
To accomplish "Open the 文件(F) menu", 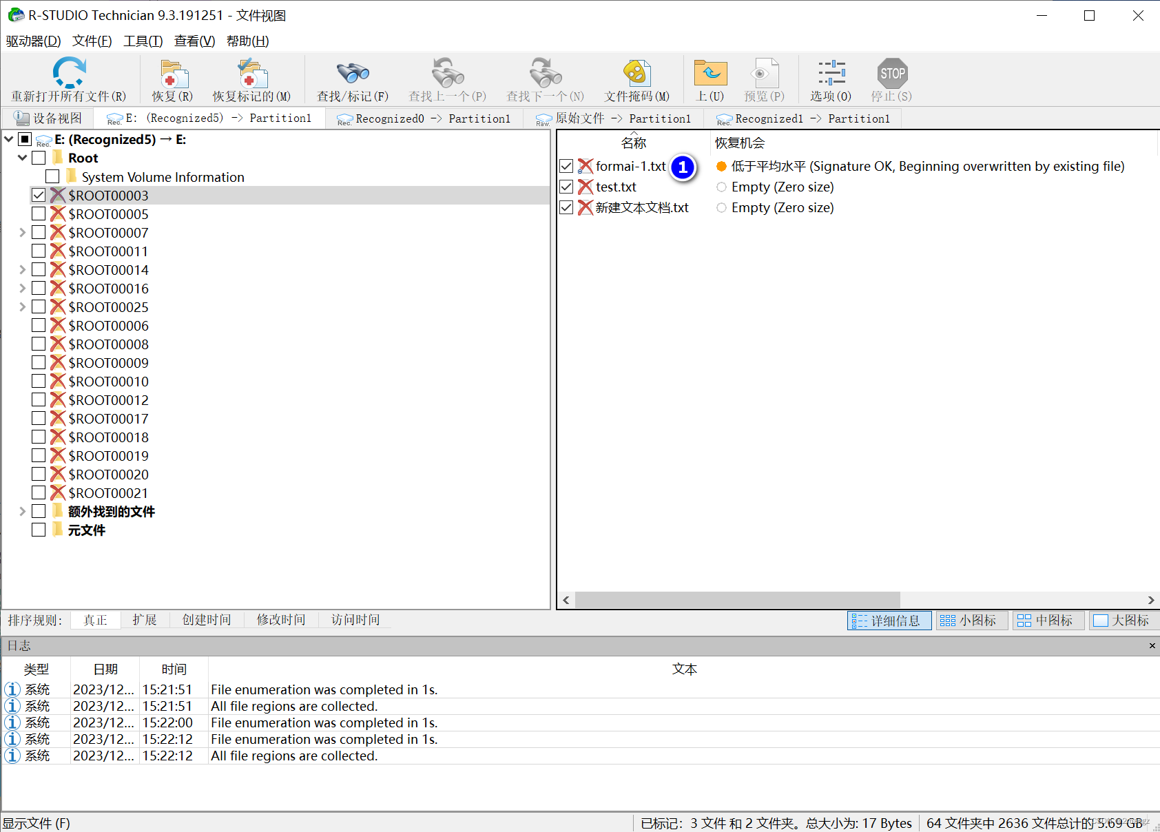I will [92, 41].
